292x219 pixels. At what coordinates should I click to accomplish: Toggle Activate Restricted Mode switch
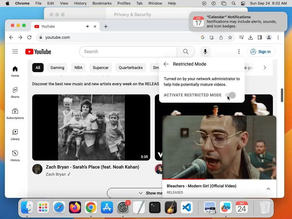[x=230, y=95]
